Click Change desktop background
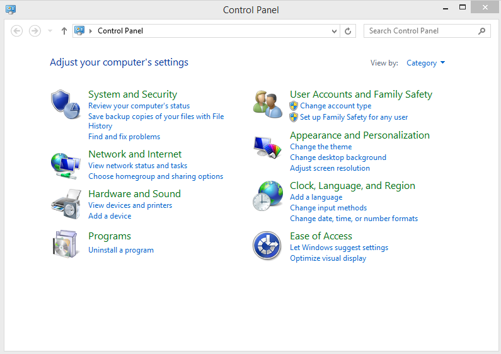 coord(338,157)
